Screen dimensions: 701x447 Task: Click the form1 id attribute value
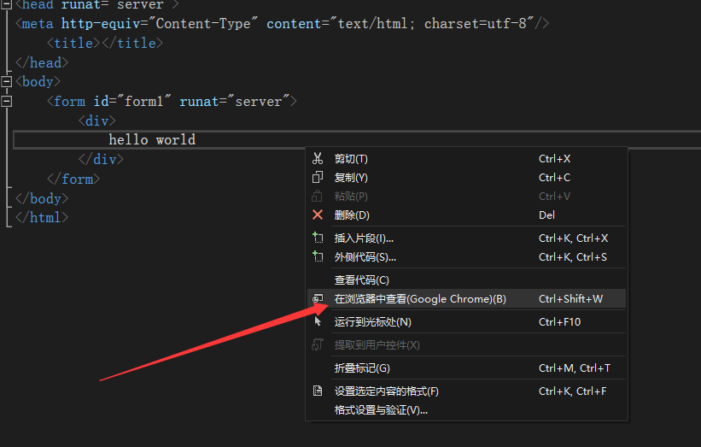pos(143,102)
